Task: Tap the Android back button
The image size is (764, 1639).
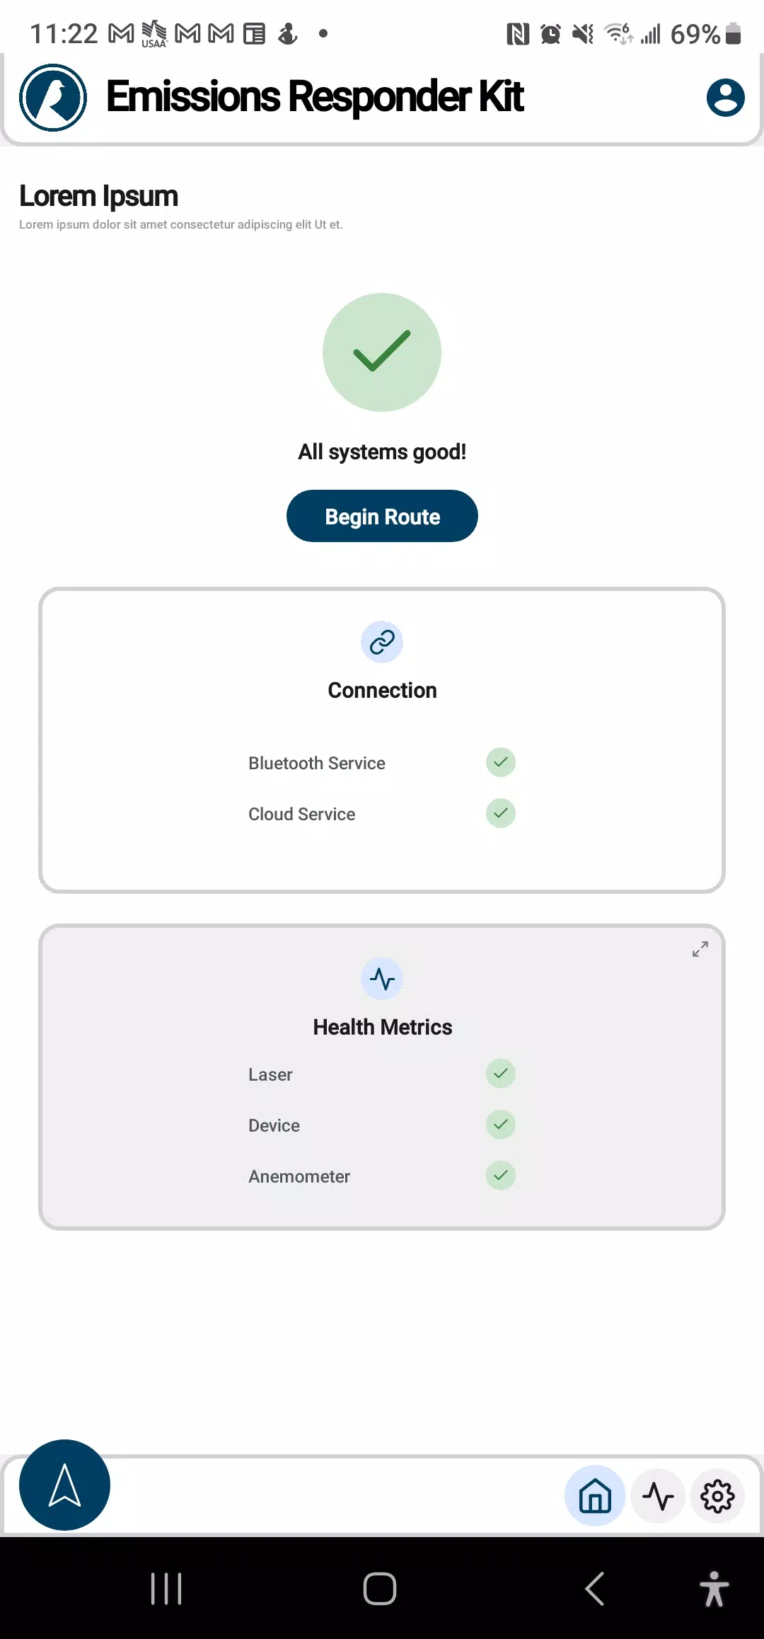Action: (595, 1589)
